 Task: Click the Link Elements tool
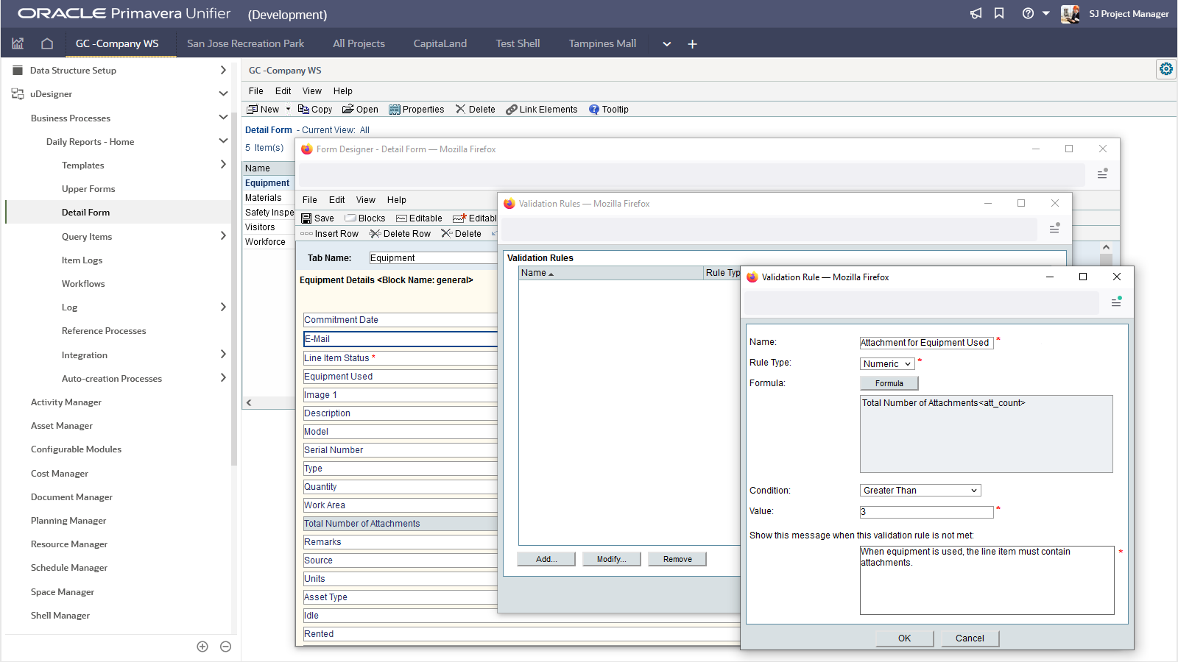[542, 109]
